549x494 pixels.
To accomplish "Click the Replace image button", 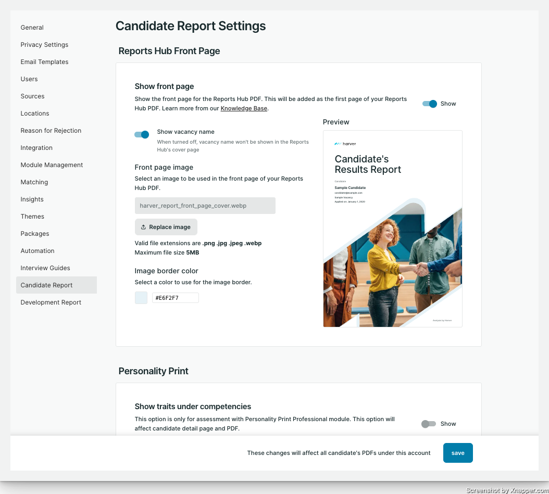I will tap(166, 227).
